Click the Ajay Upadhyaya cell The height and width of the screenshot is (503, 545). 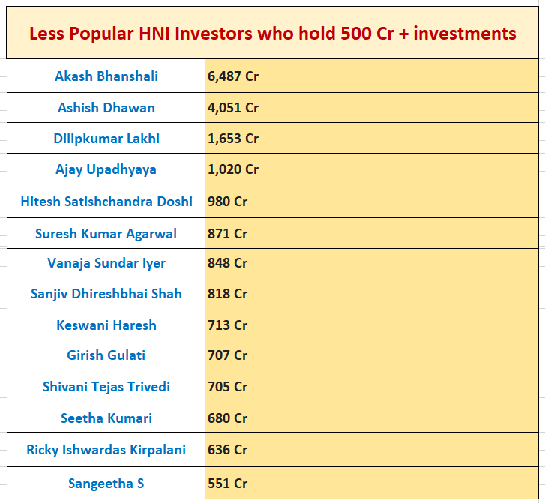click(106, 169)
